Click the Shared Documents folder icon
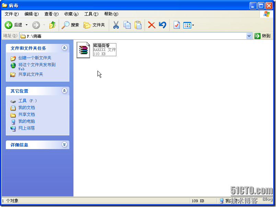276x207 pixels. pyautogui.click(x=13, y=115)
